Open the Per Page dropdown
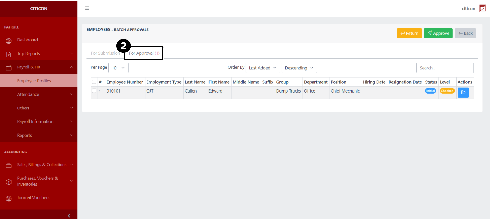The height and width of the screenshot is (219, 490). [x=118, y=68]
